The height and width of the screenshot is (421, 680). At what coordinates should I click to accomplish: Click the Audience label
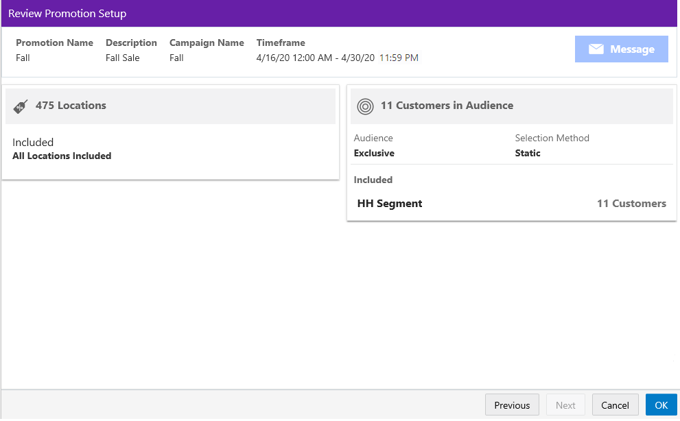click(x=373, y=138)
